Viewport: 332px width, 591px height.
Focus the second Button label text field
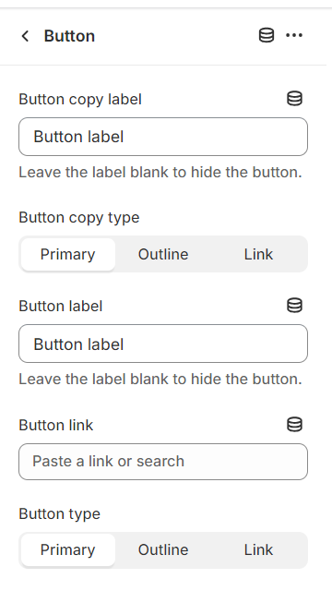(163, 344)
